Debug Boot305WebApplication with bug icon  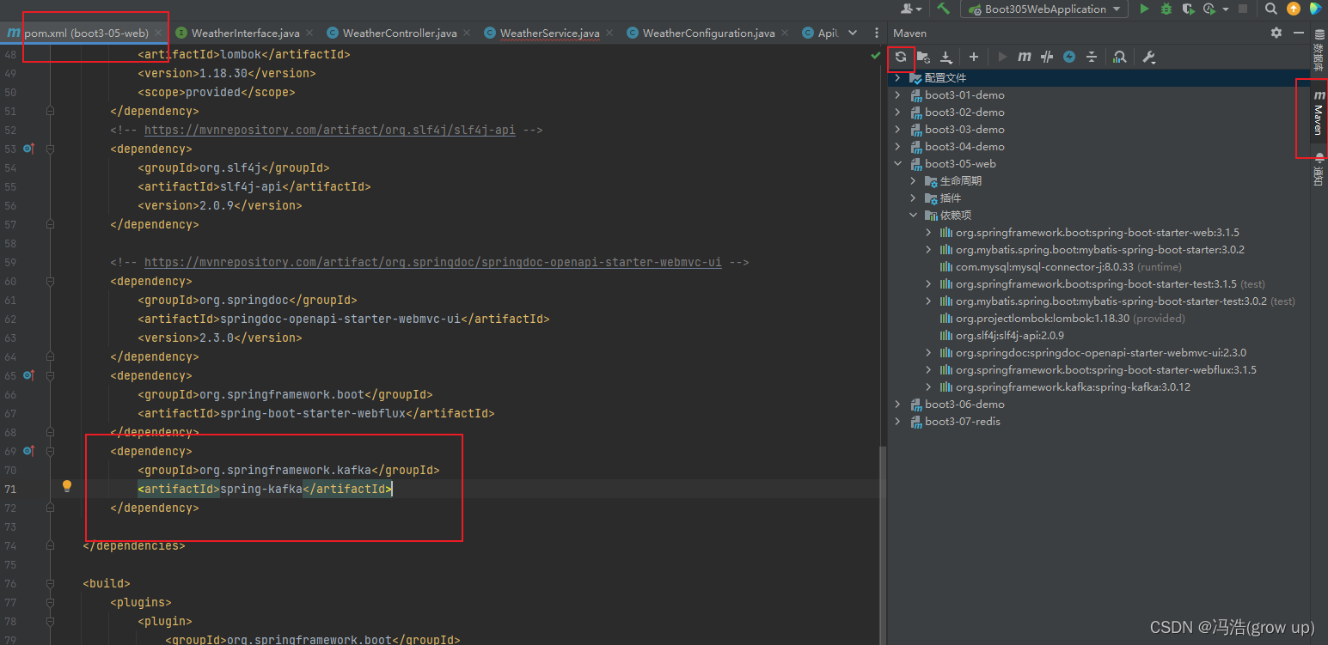pos(1166,9)
